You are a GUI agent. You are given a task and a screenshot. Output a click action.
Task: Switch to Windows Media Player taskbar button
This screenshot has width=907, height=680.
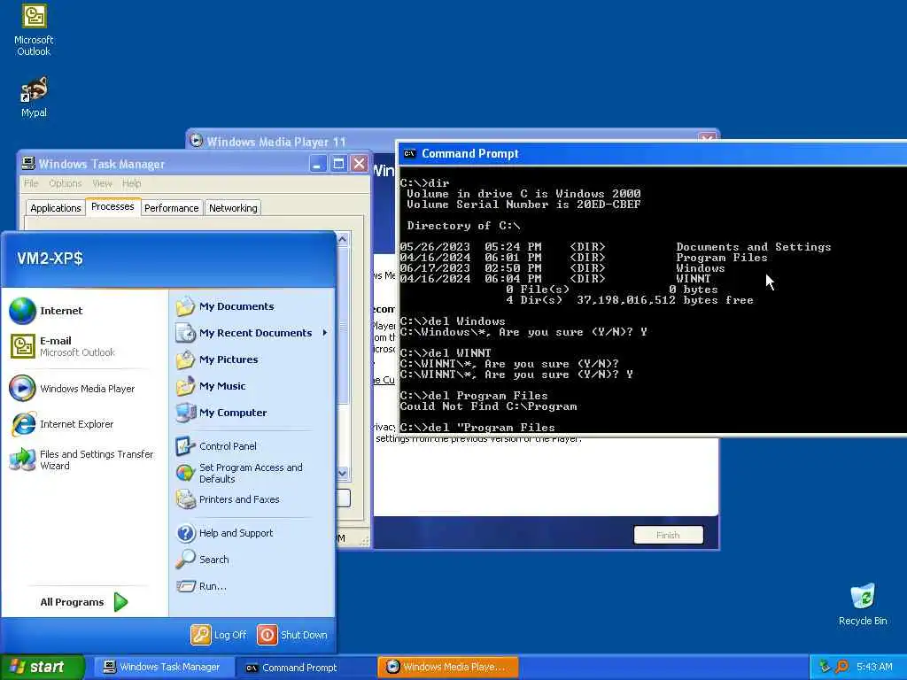pos(447,667)
